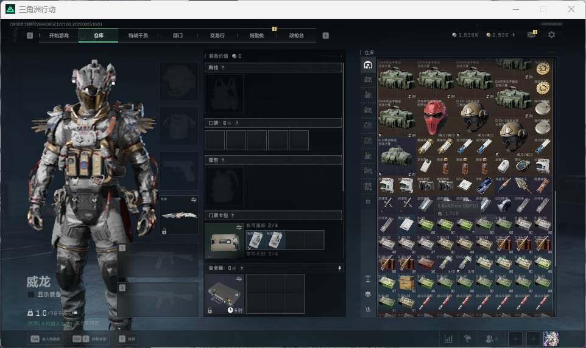Click the swap arrows on the melee knife slot
Image resolution: width=586 pixels, height=348 pixels.
click(x=194, y=200)
